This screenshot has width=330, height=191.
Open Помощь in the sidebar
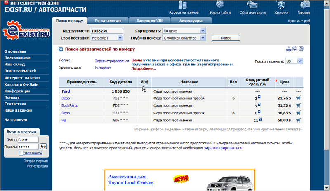click(12, 98)
